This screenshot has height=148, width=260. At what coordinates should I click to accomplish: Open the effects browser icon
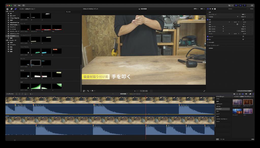pos(250,94)
